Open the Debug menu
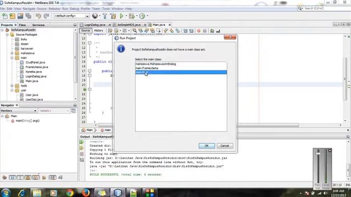Image resolution: width=351 pixels, height=197 pixels. (75, 9)
